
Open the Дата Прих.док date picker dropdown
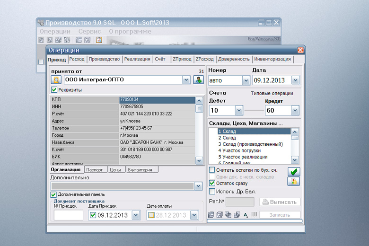[136, 215]
